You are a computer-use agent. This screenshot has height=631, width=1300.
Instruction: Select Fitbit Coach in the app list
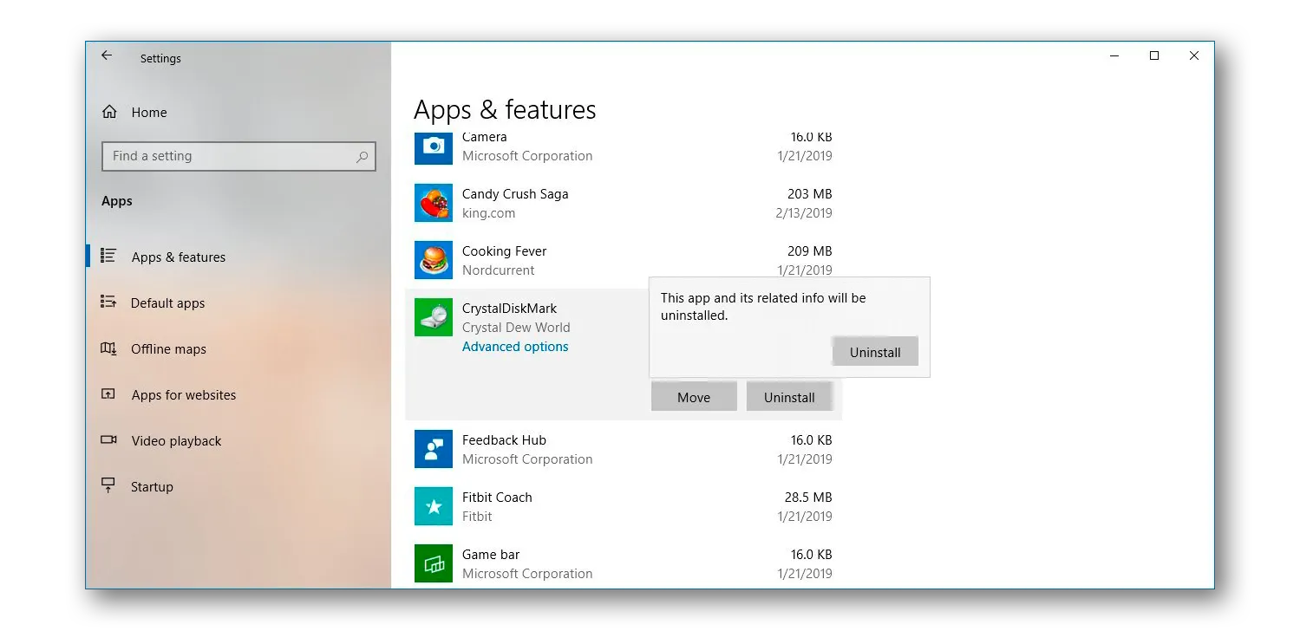[497, 498]
